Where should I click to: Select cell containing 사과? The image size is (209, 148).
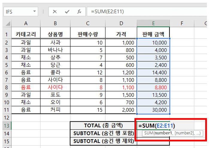pos(55,42)
